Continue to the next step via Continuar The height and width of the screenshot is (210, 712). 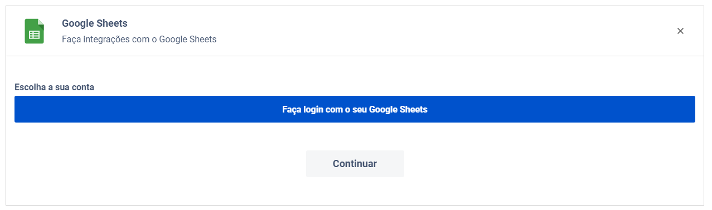point(355,164)
